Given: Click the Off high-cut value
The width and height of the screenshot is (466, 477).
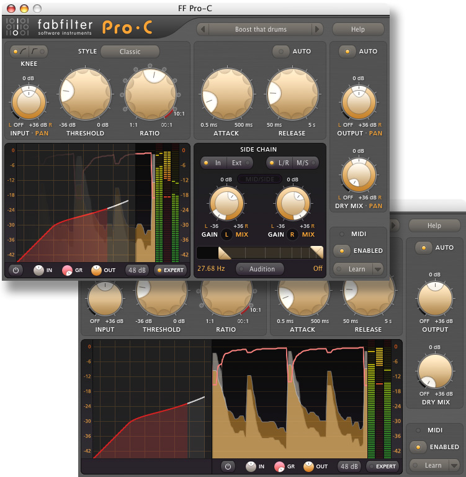Looking at the screenshot, I should pos(318,268).
